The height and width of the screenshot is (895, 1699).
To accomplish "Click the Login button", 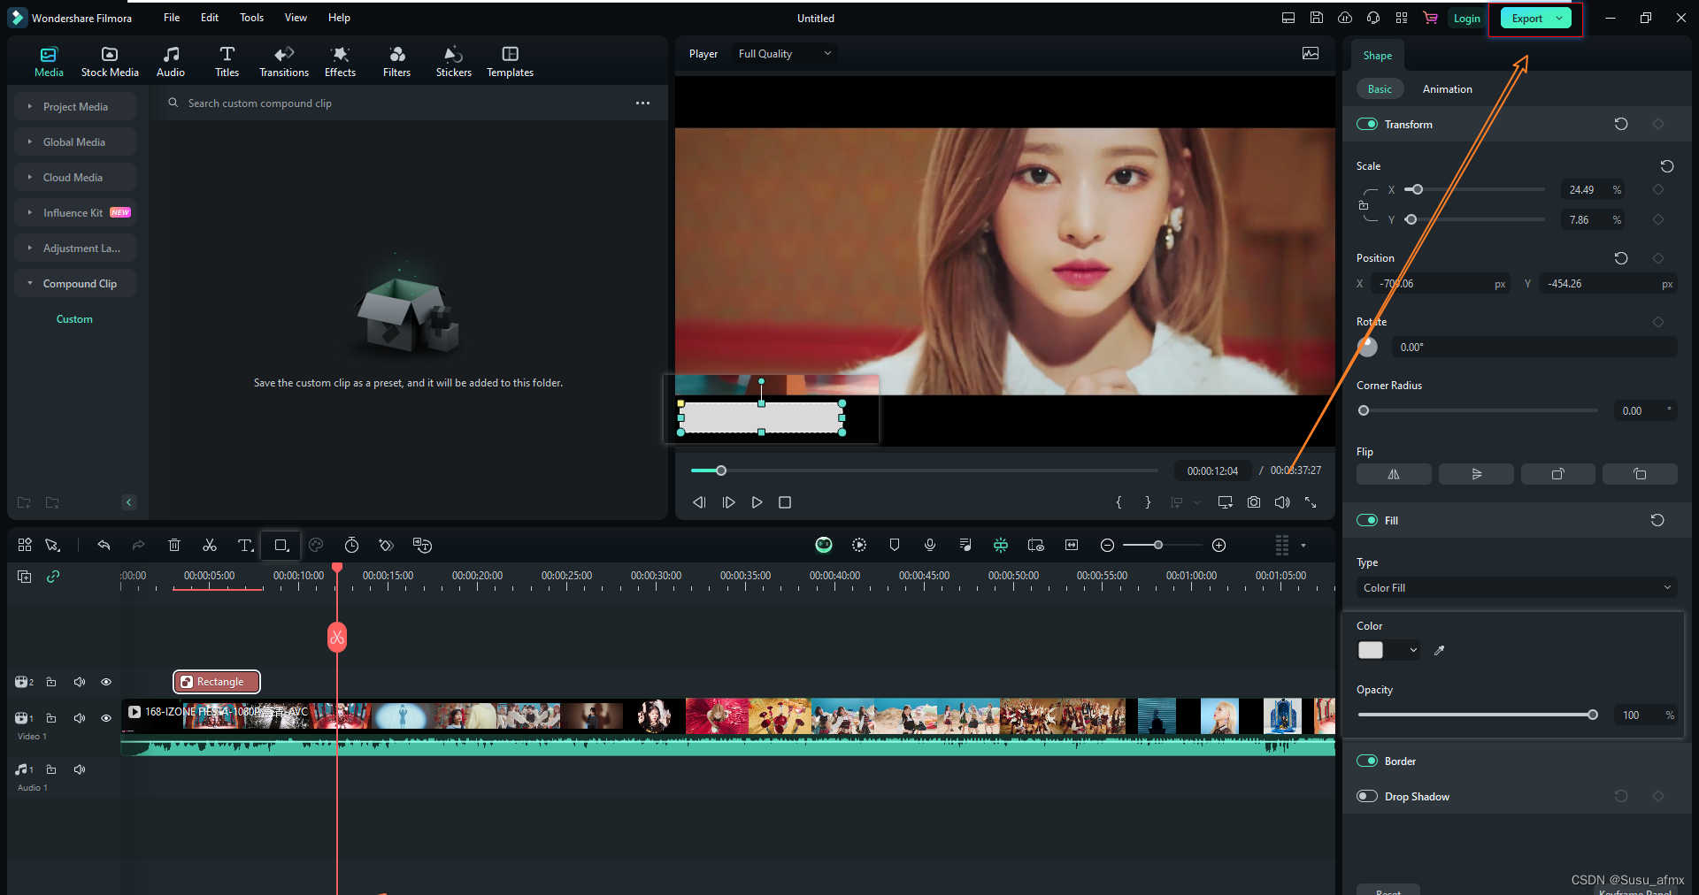I will coord(1466,19).
